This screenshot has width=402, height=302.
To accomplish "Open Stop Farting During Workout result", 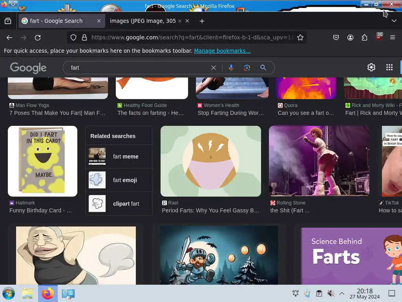I will pos(231,113).
